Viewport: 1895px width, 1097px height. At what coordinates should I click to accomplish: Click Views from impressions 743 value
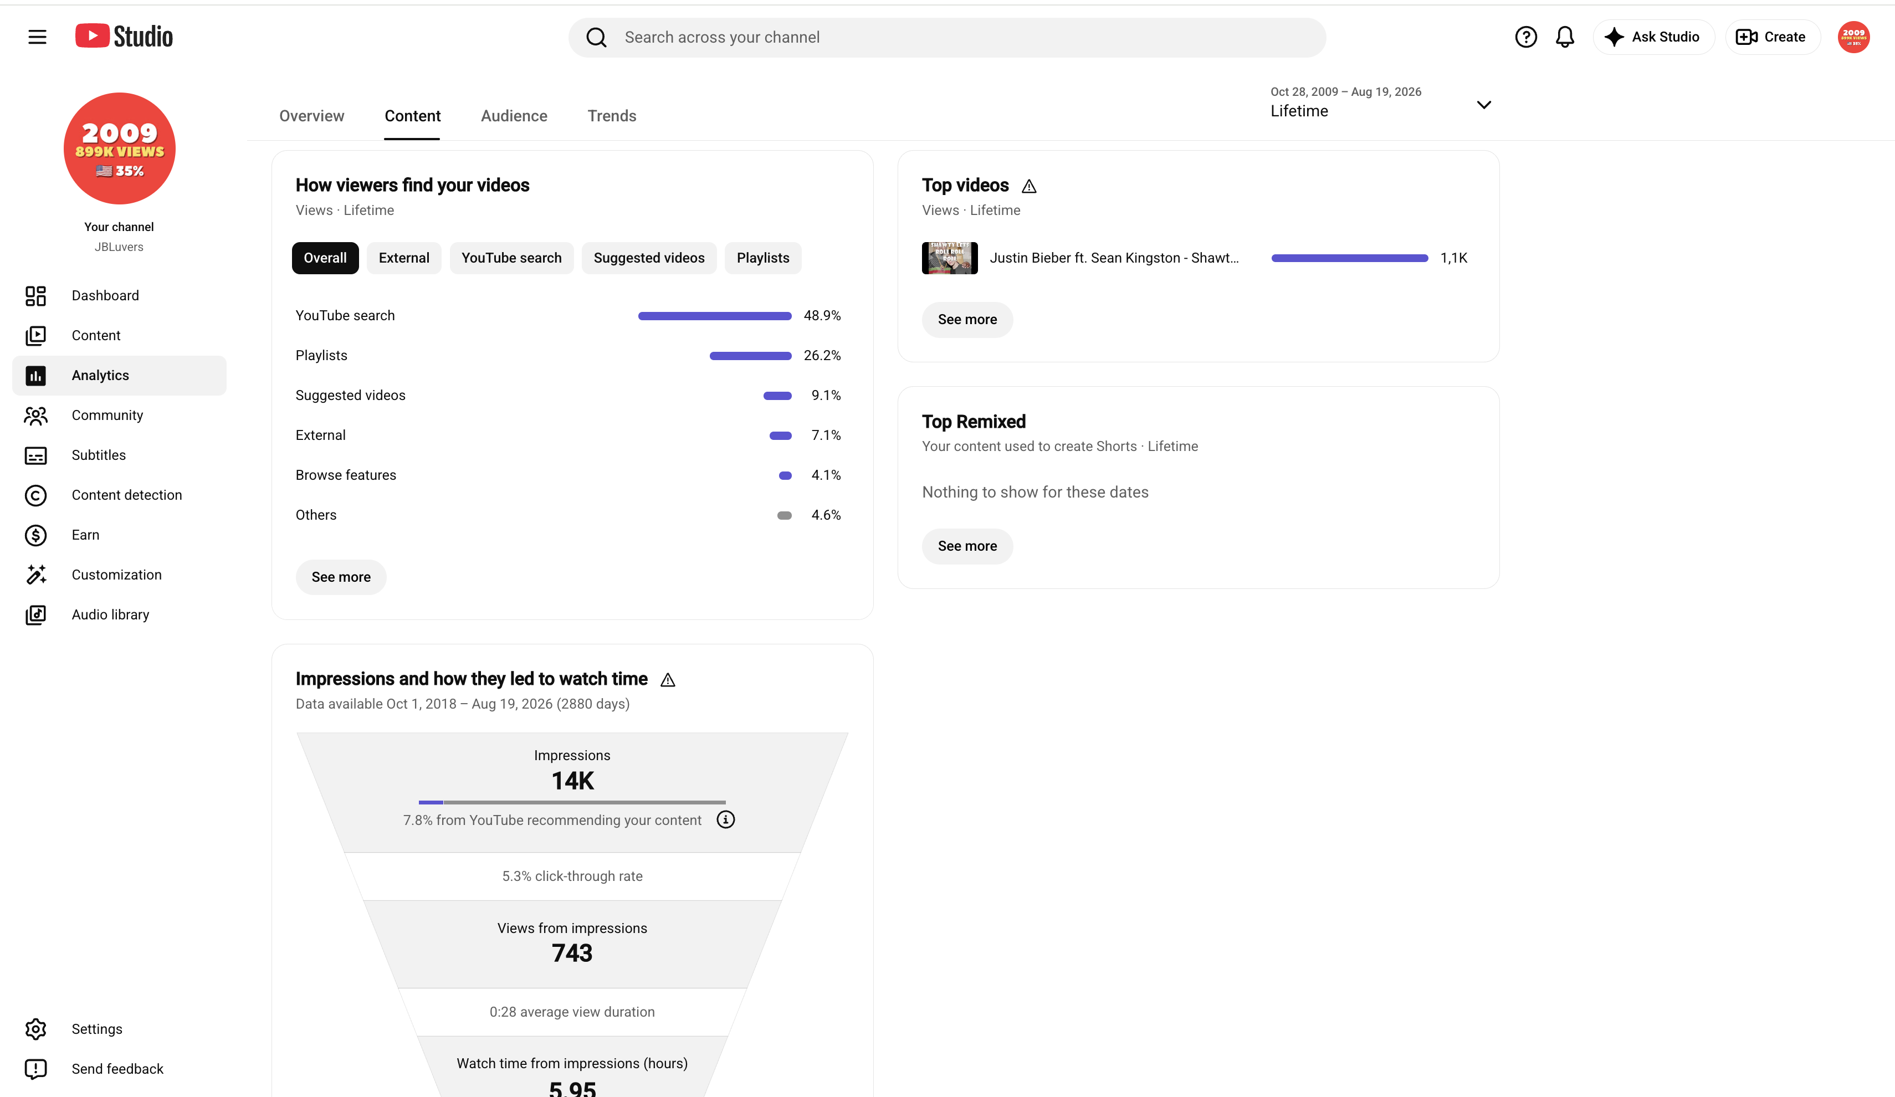pyautogui.click(x=571, y=954)
